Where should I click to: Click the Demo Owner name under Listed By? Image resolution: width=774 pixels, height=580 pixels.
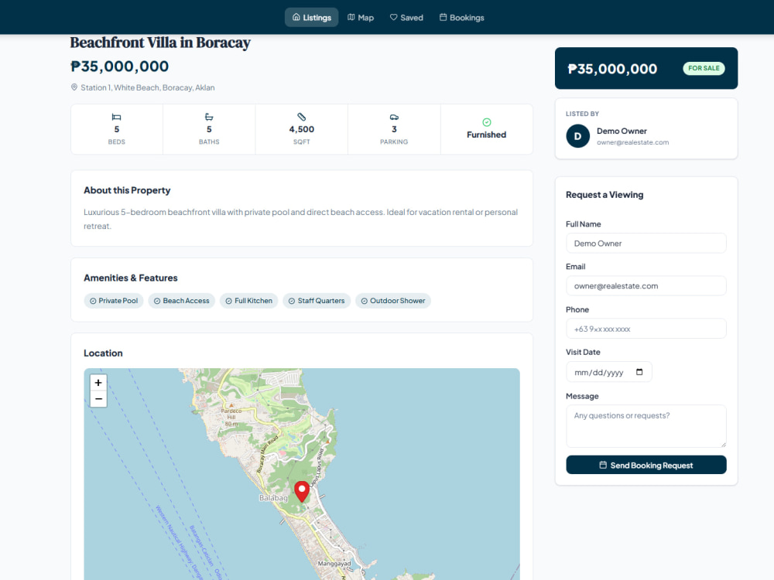coord(622,131)
